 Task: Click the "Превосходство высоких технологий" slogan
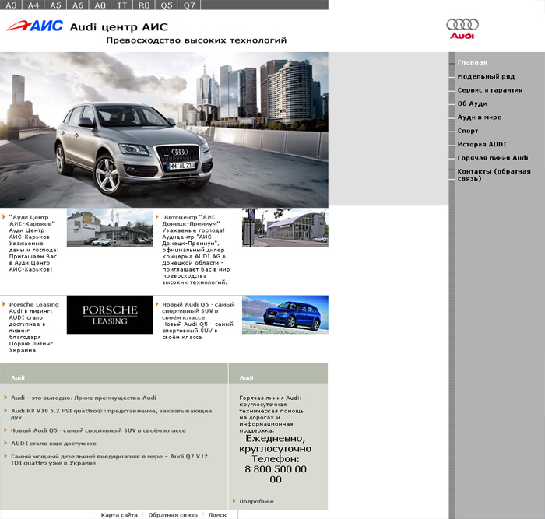196,40
